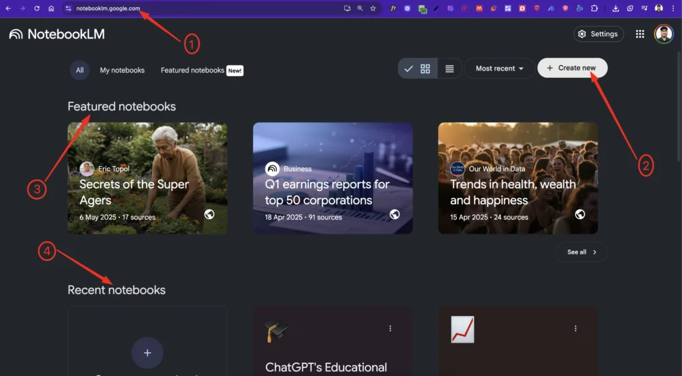Viewport: 682px width, 376px height.
Task: Open the browser extensions puzzle icon
Action: 594,8
